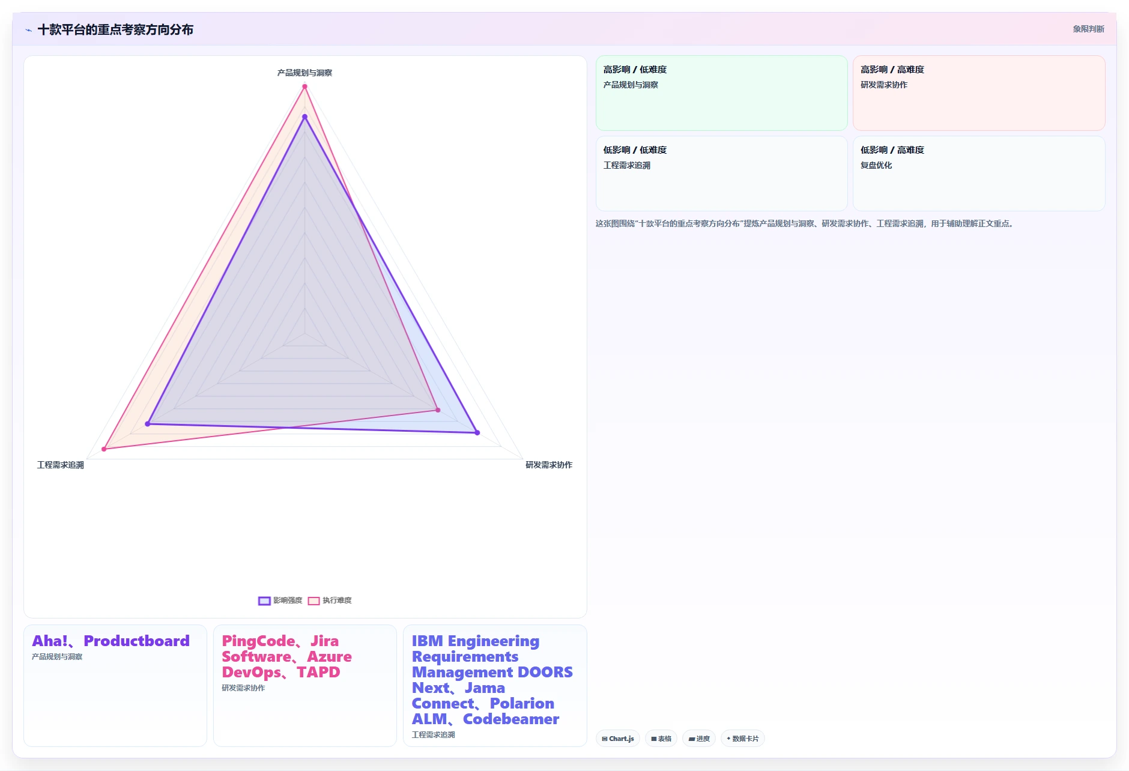The image size is (1129, 771).
Task: Click 研发需求协作 subtitle under the PingCode card
Action: pos(243,688)
